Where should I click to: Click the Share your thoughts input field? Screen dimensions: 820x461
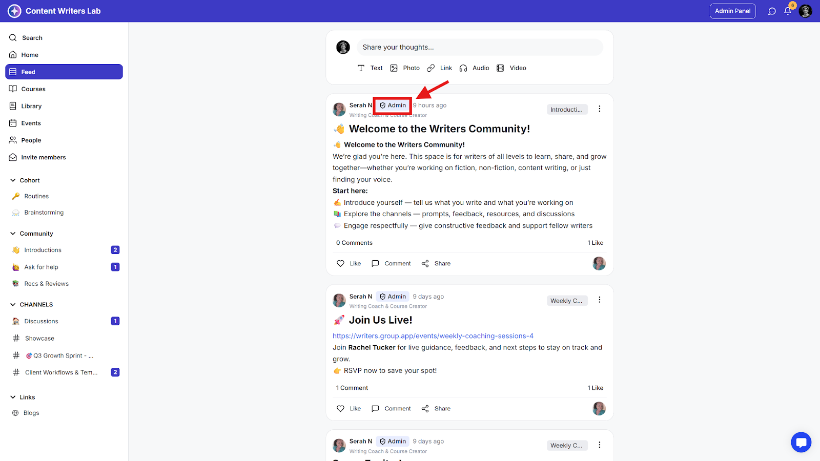click(480, 47)
